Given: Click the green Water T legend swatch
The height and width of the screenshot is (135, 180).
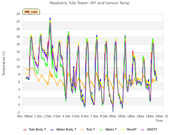Looking at the screenshot, I should pos(101,130).
